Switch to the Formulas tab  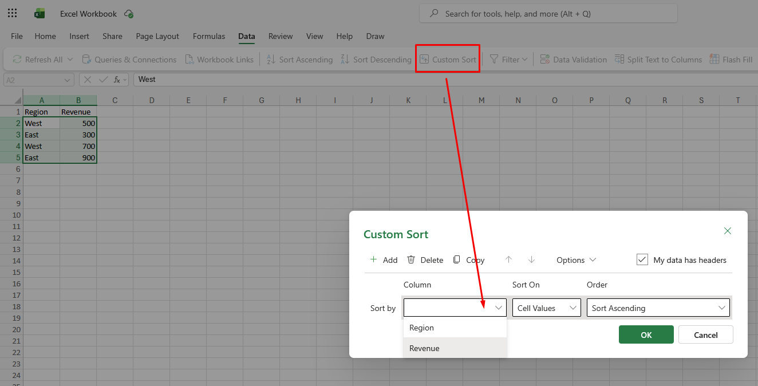[209, 36]
